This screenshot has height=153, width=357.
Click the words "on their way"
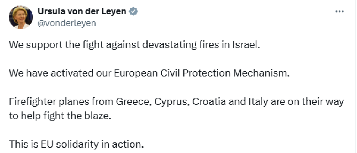point(316,101)
